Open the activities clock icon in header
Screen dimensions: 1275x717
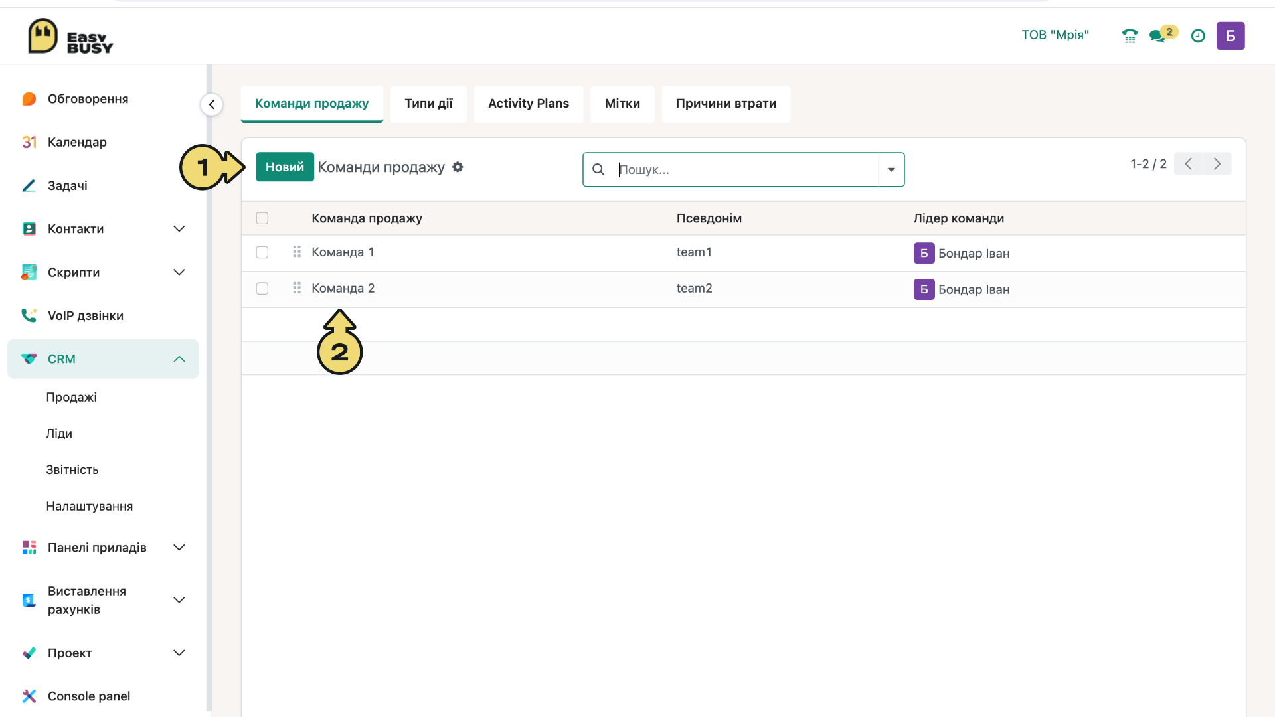[x=1198, y=36]
